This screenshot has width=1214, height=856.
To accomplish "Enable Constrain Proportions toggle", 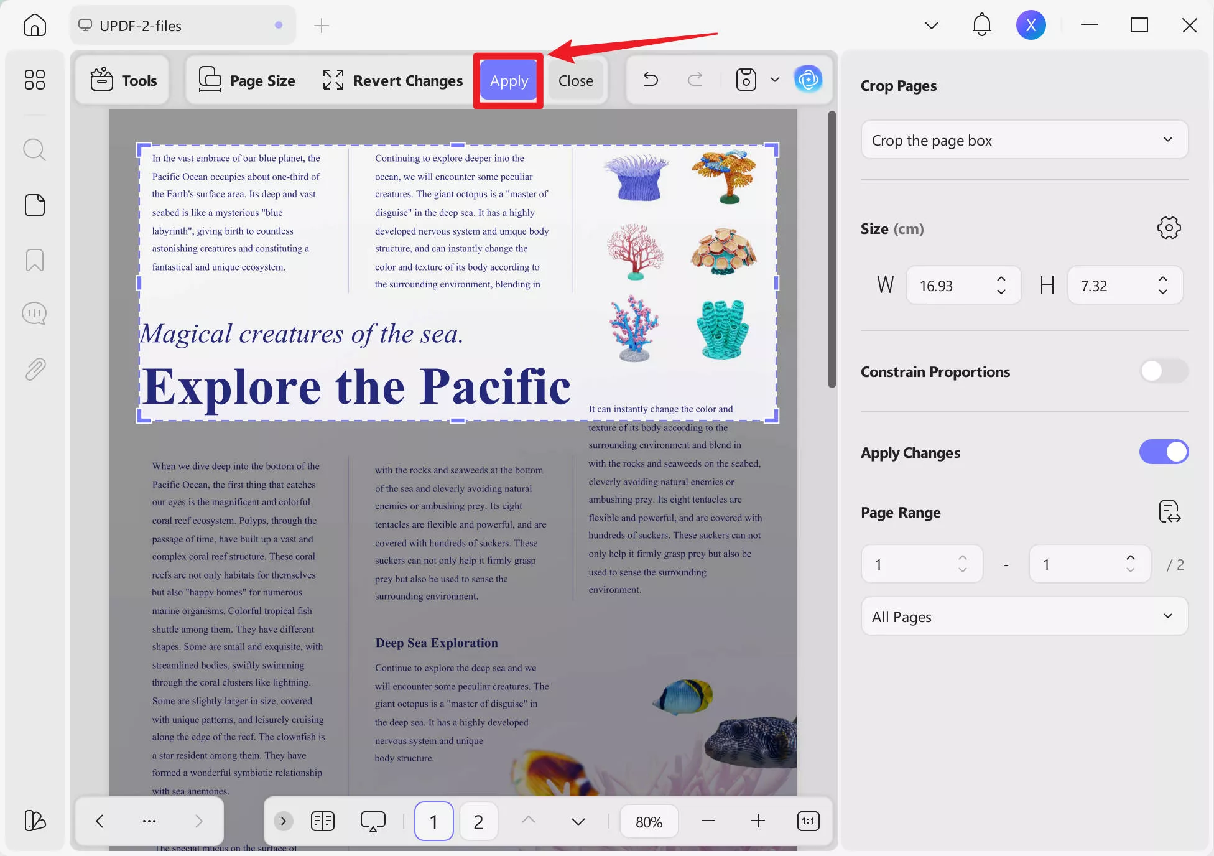I will click(1163, 371).
